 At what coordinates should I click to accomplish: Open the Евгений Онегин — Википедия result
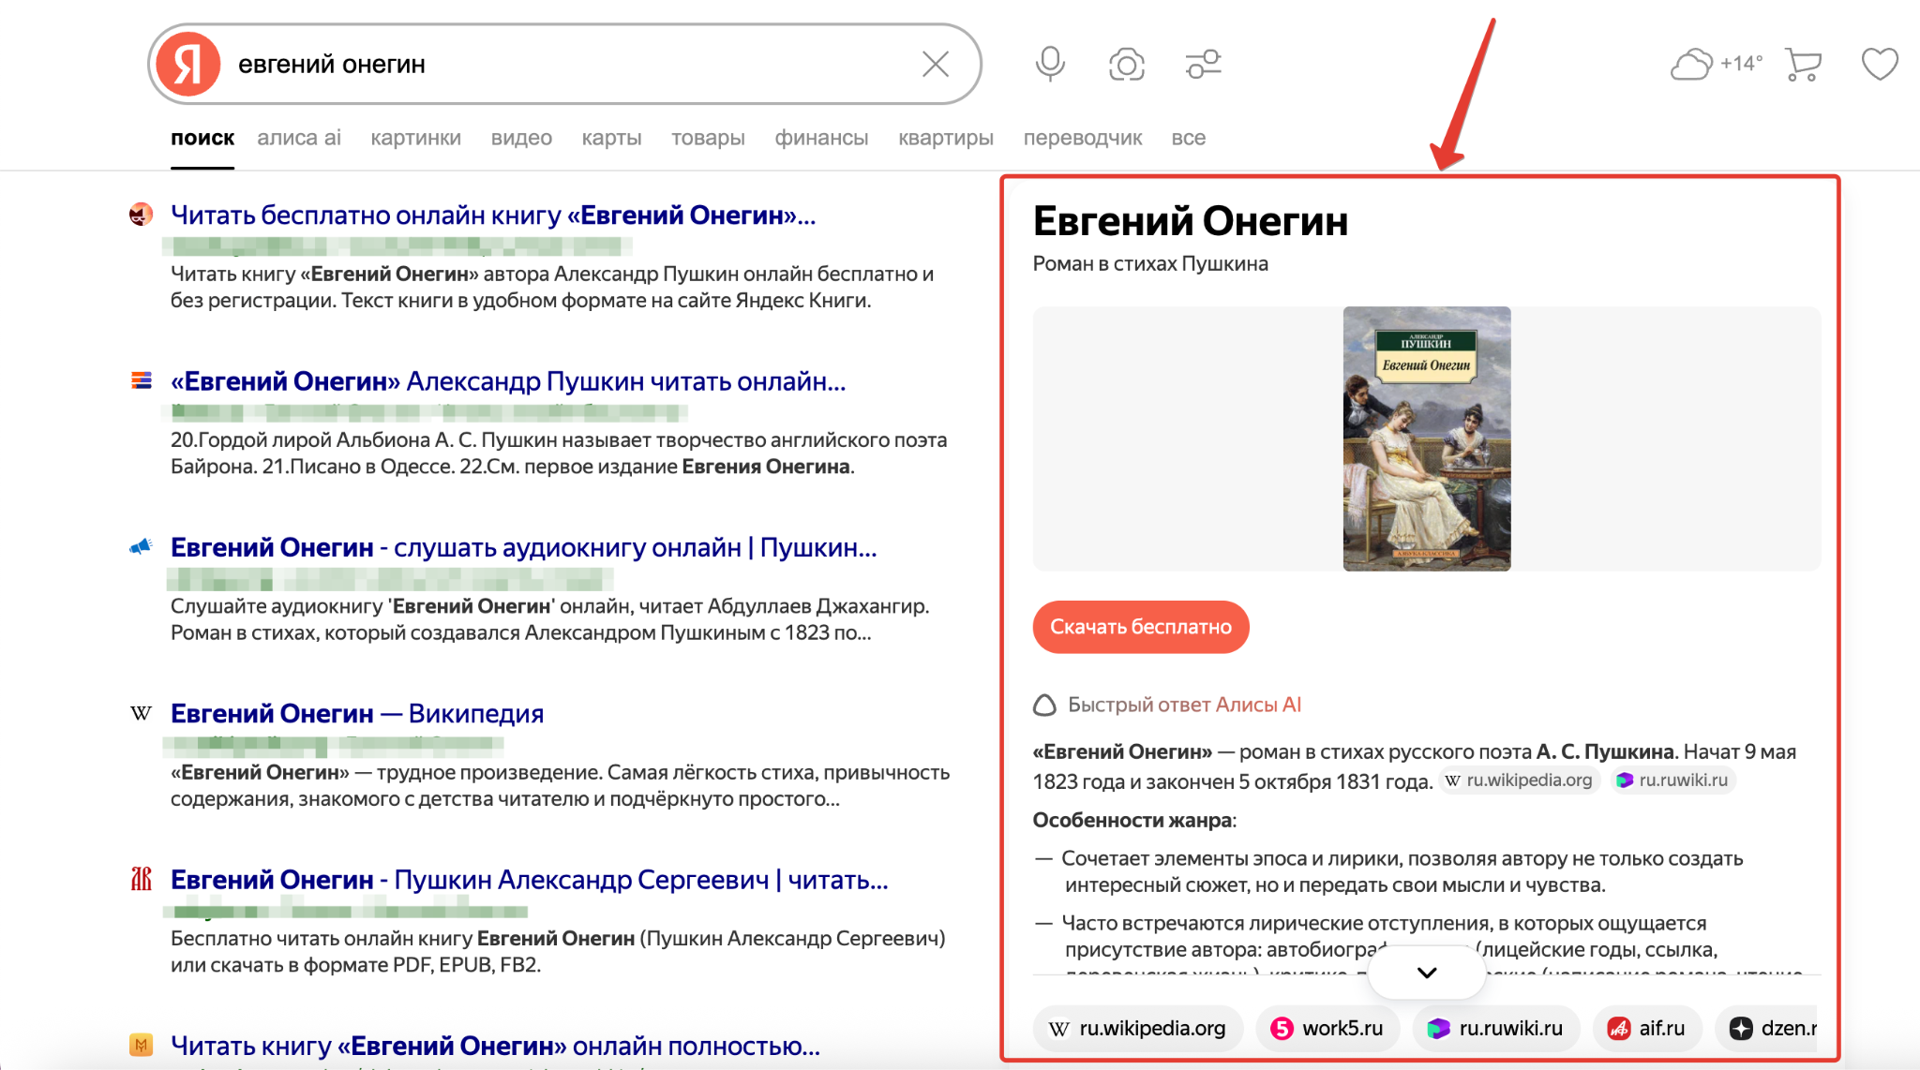pos(356,714)
